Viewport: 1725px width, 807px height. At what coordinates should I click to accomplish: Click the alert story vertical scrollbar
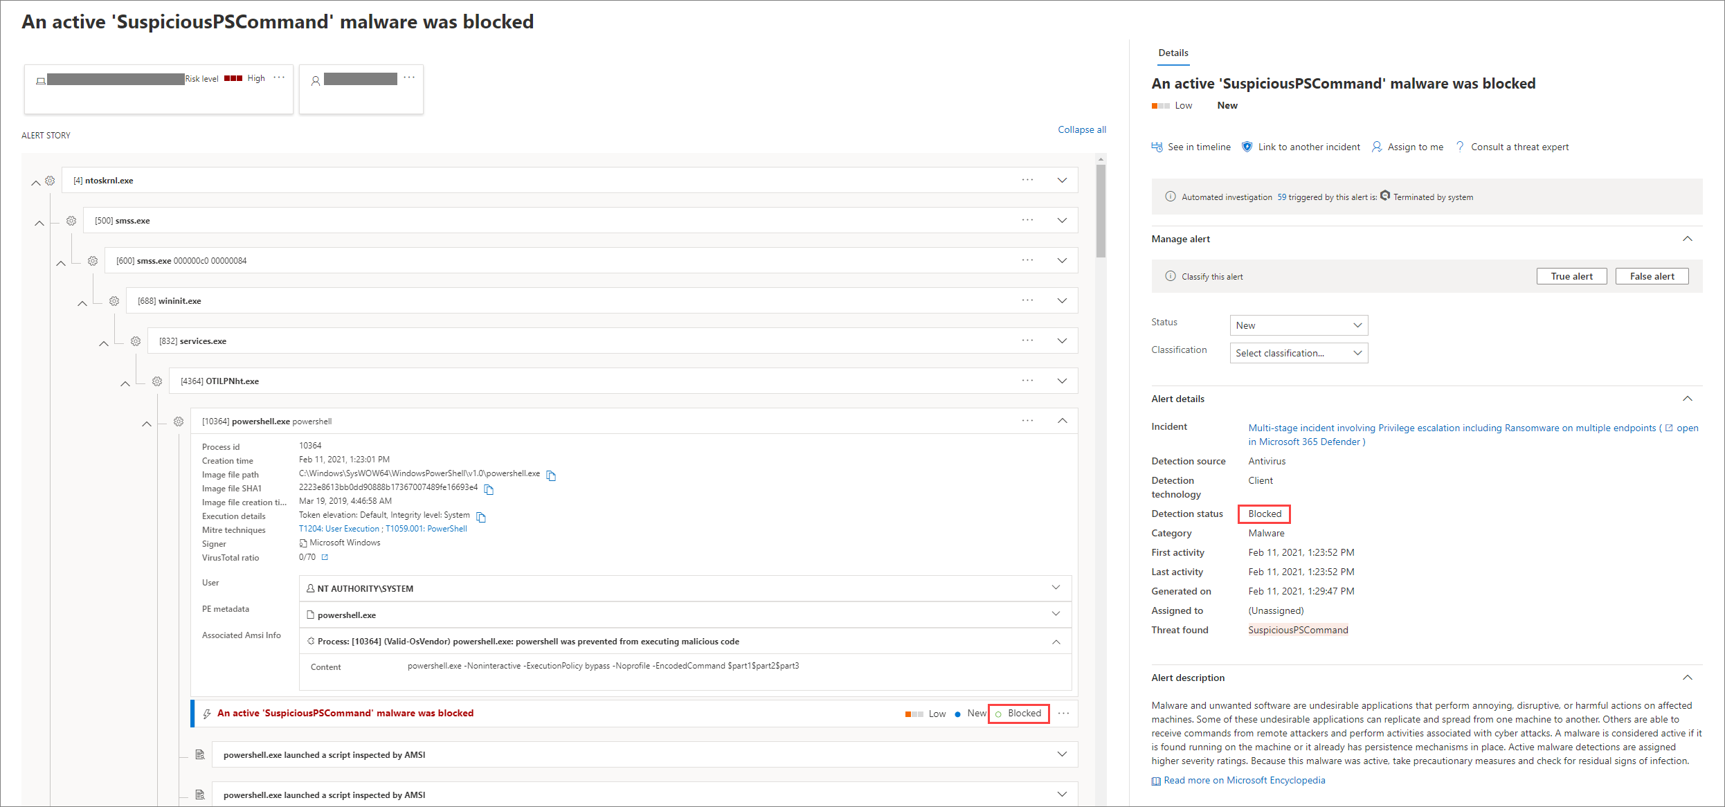[1101, 210]
